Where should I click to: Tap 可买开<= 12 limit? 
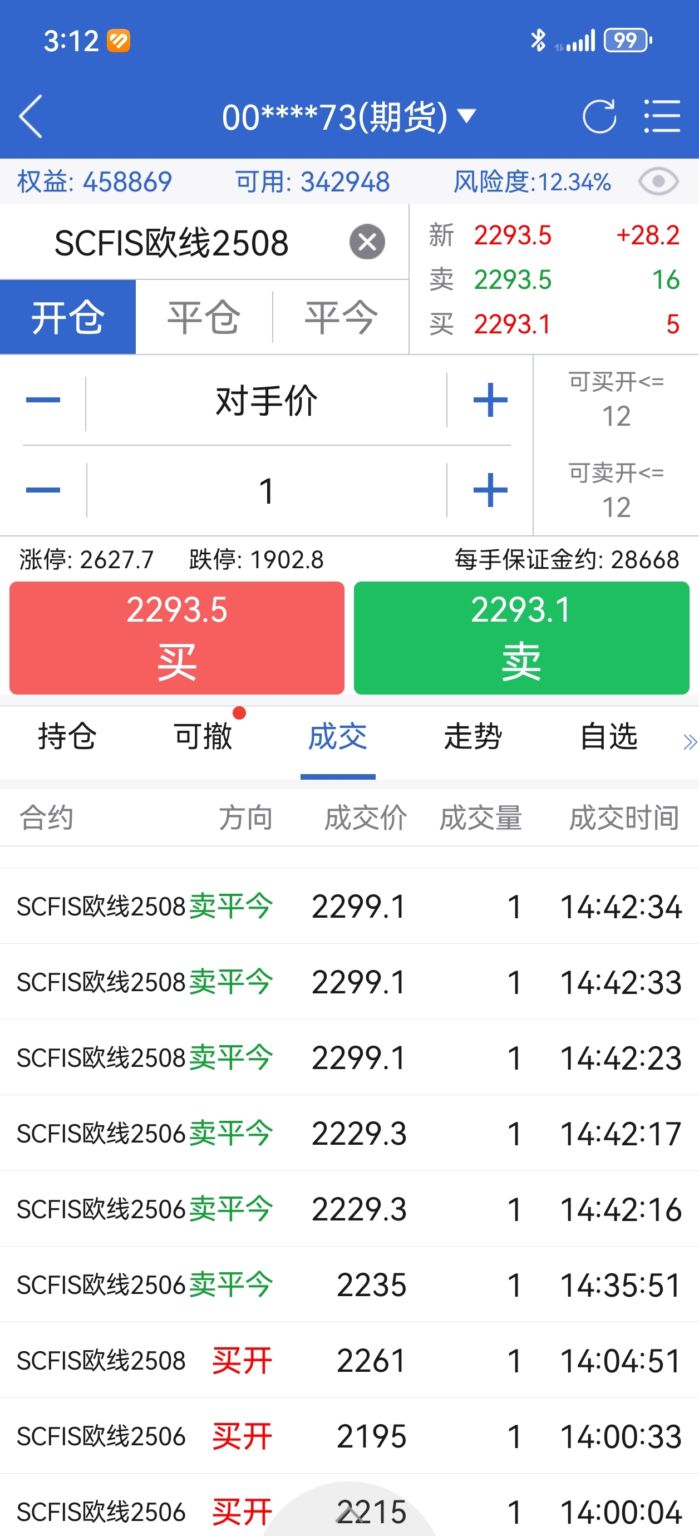point(616,400)
